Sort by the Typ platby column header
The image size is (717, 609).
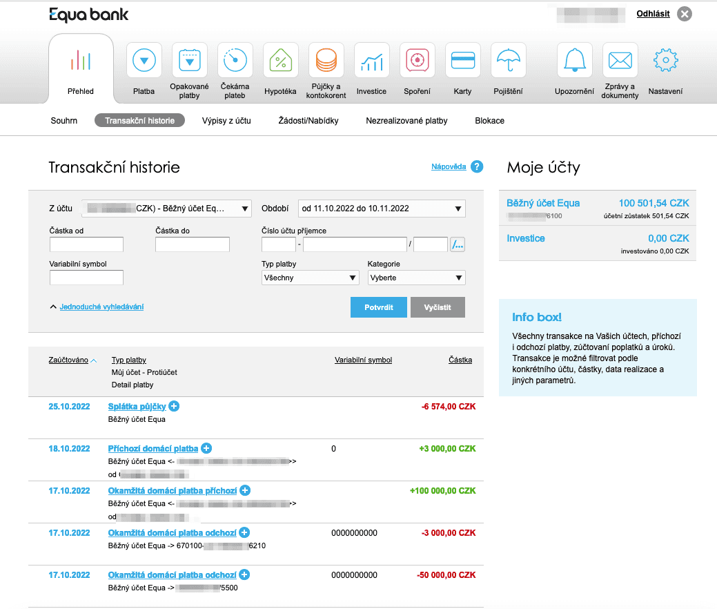pyautogui.click(x=129, y=360)
